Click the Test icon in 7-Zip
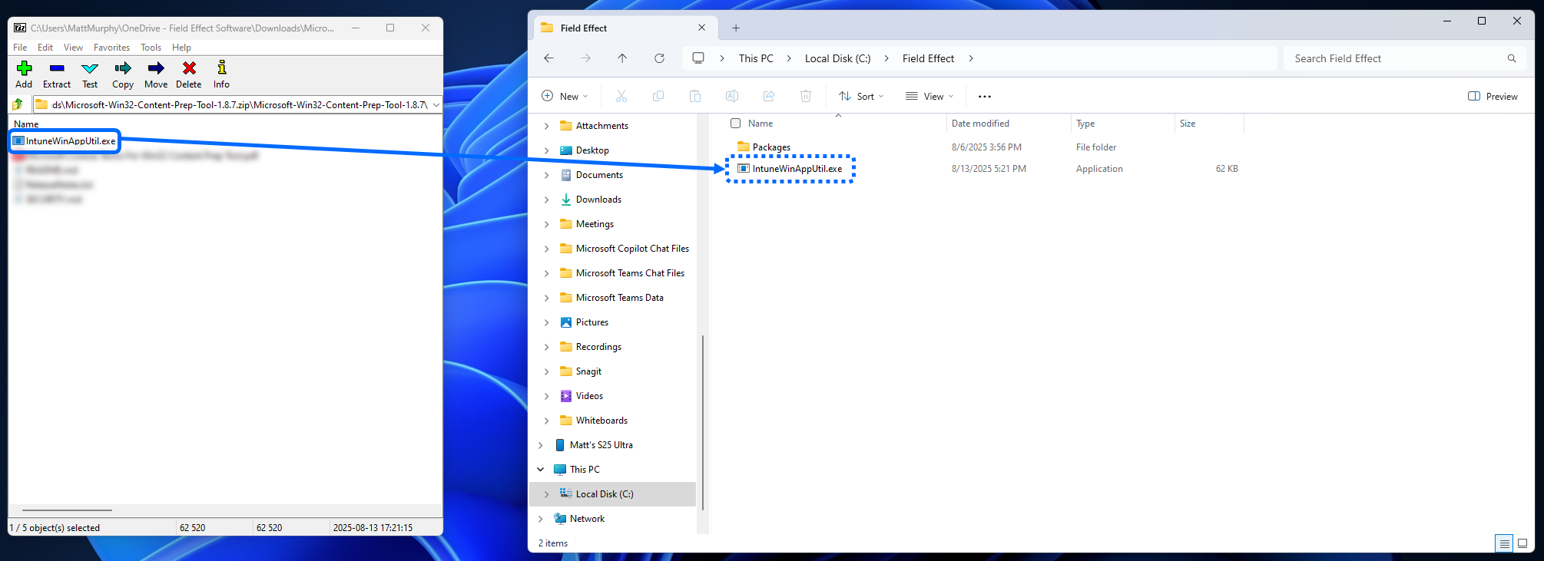The height and width of the screenshot is (561, 1544). (x=90, y=68)
